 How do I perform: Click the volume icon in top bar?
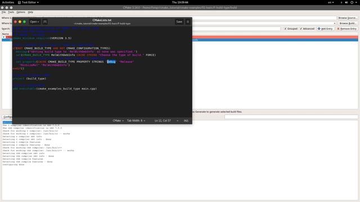click(x=346, y=2)
